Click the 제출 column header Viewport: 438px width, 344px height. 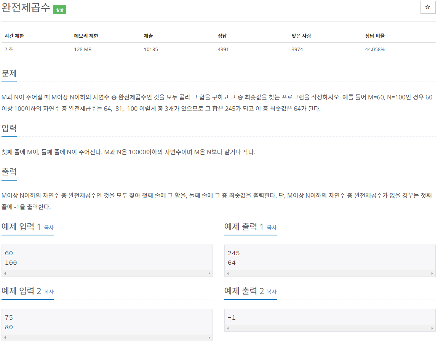tap(148, 36)
